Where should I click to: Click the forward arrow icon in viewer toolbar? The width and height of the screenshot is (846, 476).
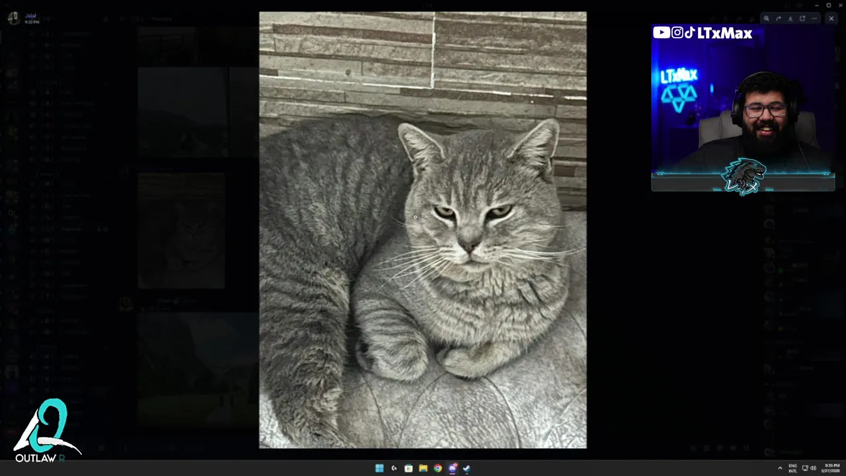pyautogui.click(x=779, y=19)
